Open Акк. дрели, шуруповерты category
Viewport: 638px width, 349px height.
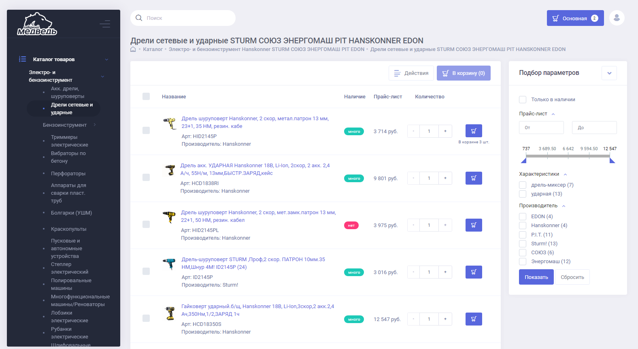(68, 92)
